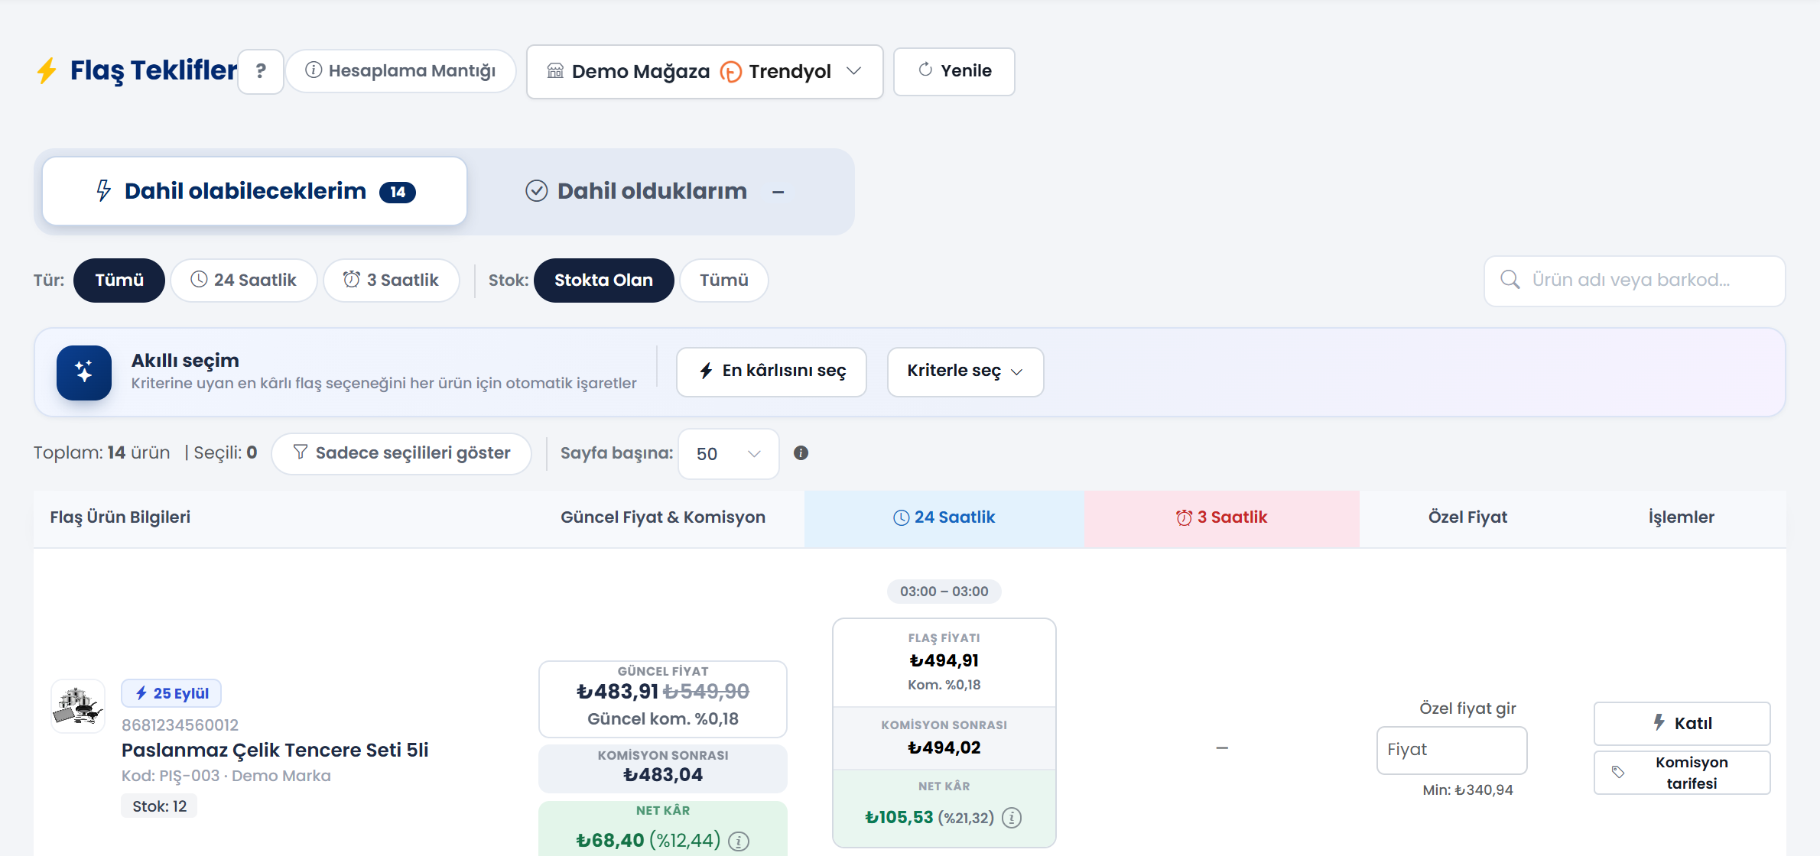Select Tümü type filter
Screen dimensions: 1820x856
(119, 280)
